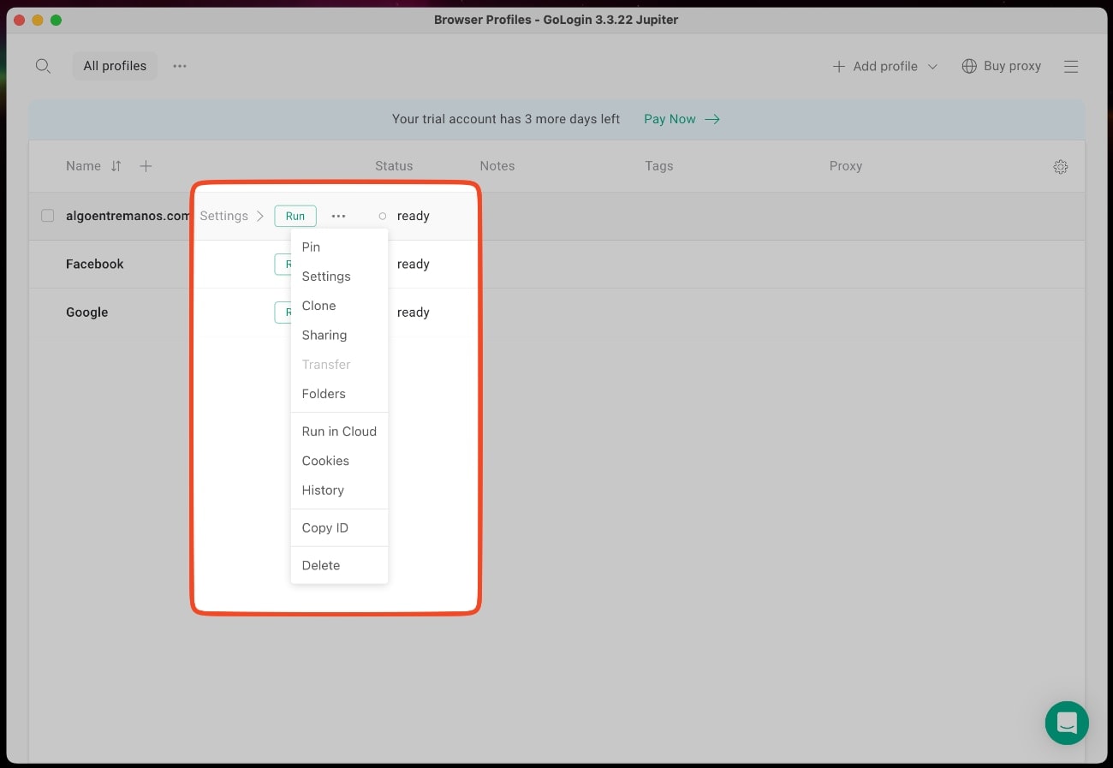Select the All profiles tab
The width and height of the screenshot is (1113, 768).
(x=115, y=66)
